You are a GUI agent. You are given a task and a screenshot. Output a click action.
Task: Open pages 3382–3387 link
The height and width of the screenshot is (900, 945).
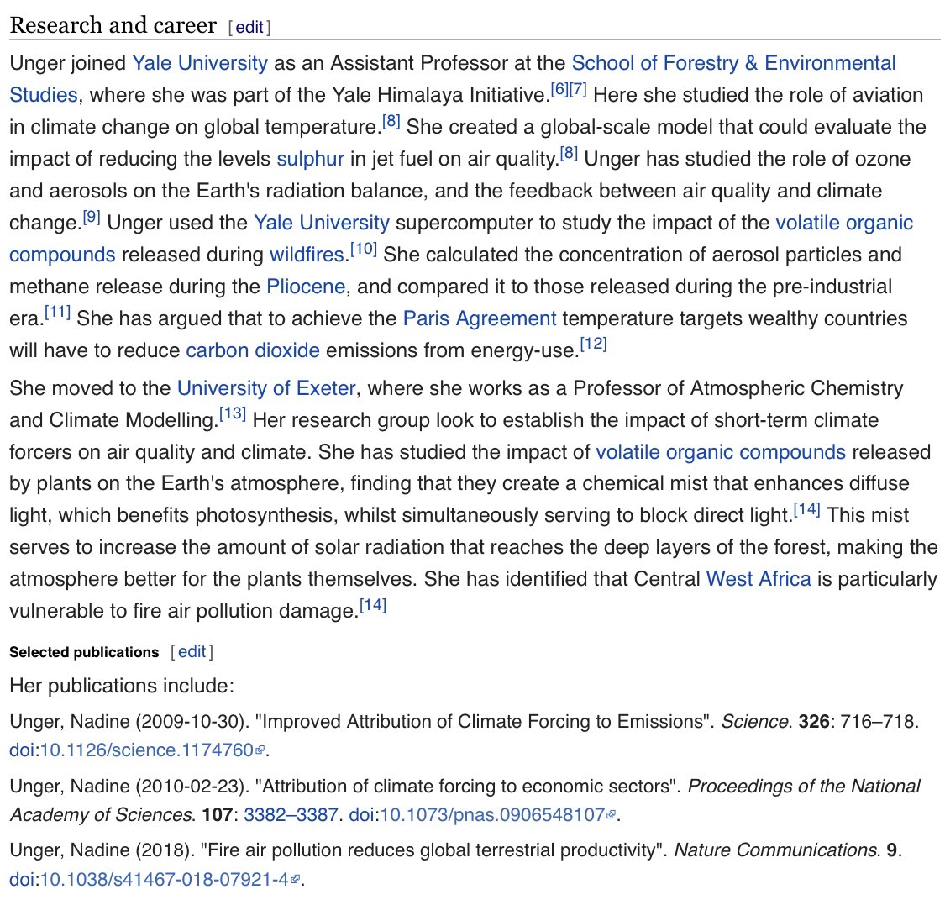(x=291, y=814)
